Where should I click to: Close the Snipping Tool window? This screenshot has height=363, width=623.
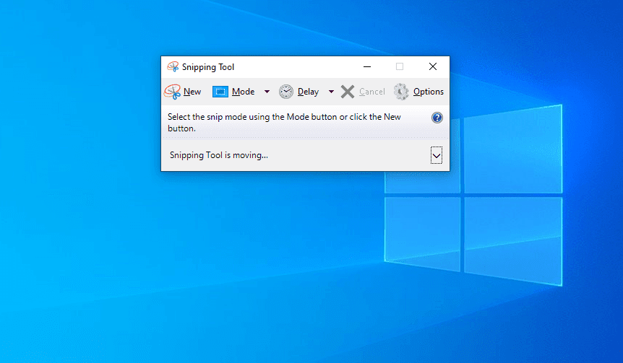point(433,66)
